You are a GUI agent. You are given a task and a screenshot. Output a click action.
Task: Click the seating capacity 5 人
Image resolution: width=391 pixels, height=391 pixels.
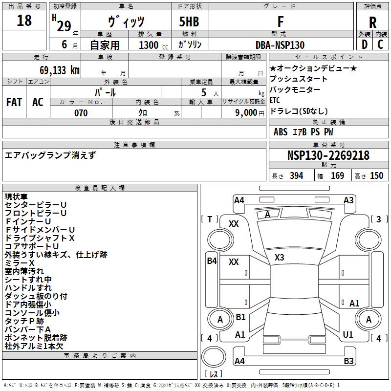coord(210,93)
